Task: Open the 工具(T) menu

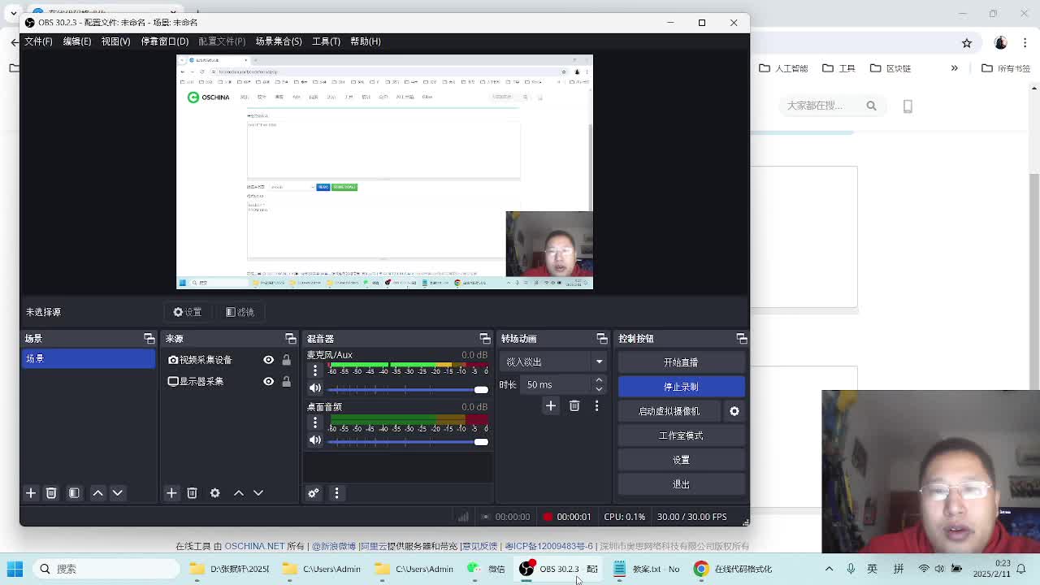Action: tap(326, 41)
